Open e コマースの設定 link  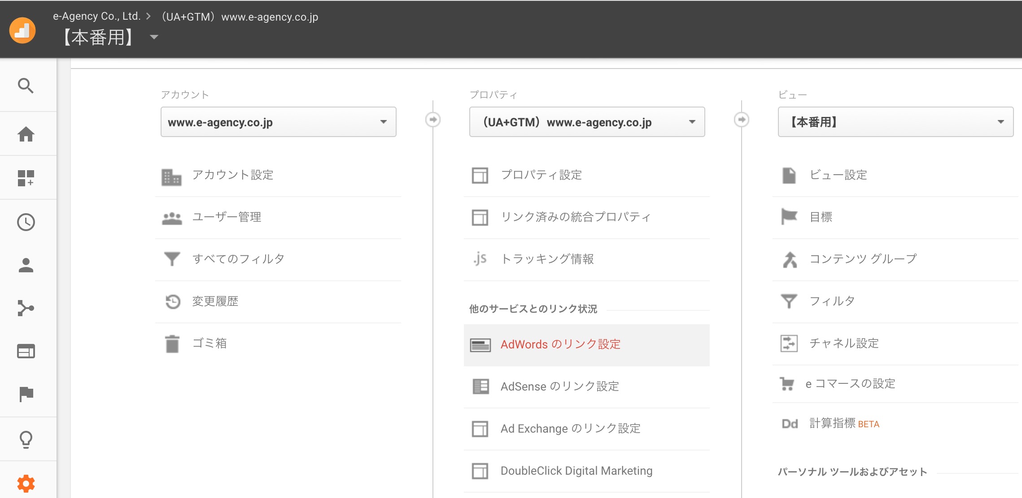point(851,384)
